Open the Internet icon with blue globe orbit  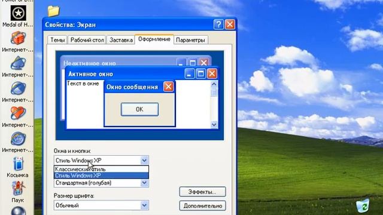click(x=18, y=88)
